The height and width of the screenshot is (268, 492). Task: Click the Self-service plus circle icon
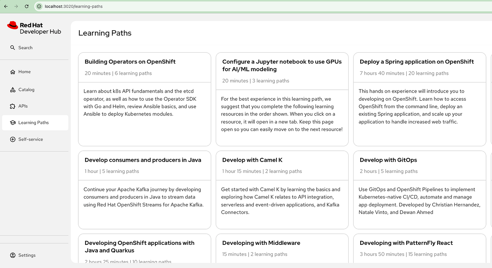point(13,139)
